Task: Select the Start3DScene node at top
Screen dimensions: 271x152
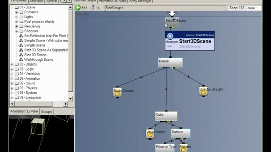Action: 172,22
